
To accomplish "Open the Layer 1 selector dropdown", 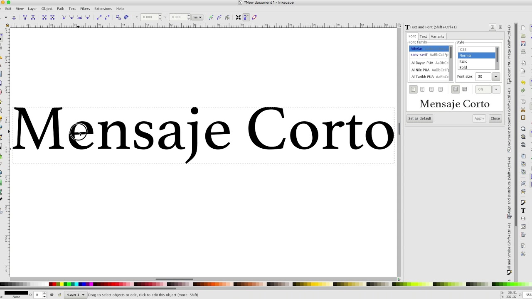I will 75,295.
